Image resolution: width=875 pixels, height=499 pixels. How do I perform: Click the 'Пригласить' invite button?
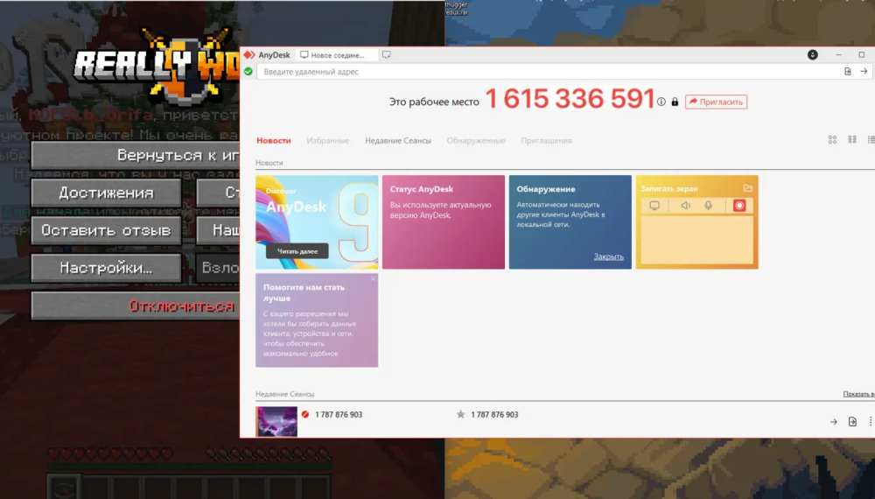[x=716, y=102]
